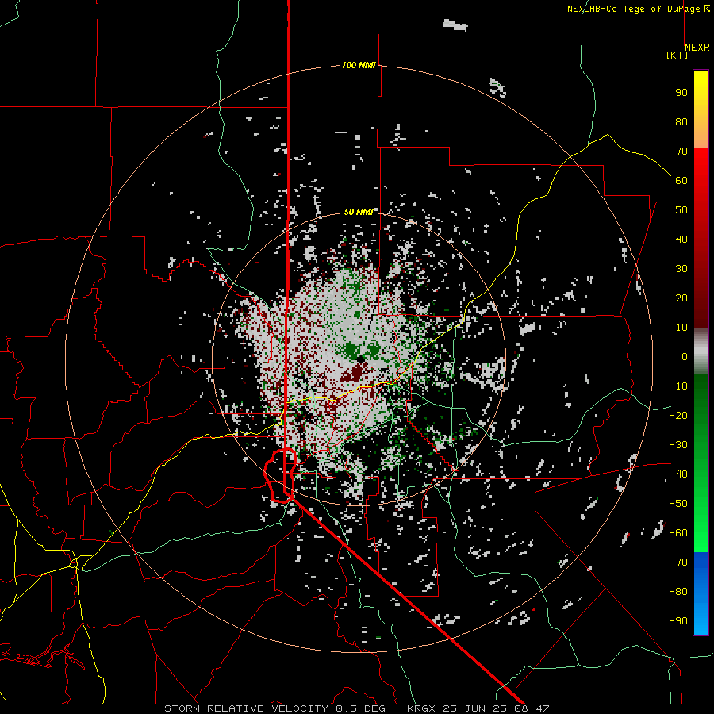Select the 60 value on velocity scale
The image size is (714, 714).
[x=681, y=181]
